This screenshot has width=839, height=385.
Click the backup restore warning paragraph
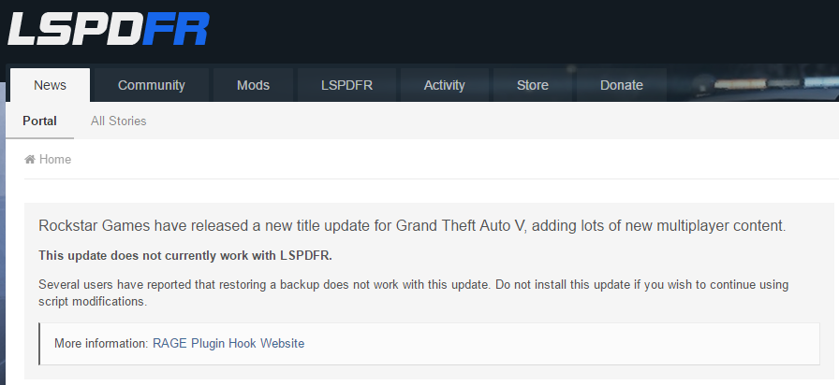click(x=413, y=292)
